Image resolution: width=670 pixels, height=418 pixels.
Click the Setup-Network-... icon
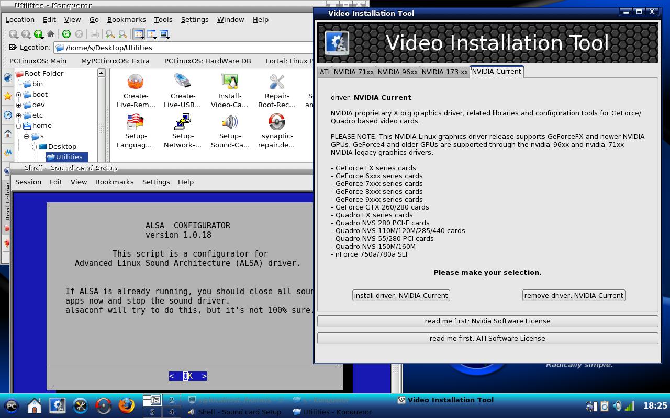tap(183, 131)
